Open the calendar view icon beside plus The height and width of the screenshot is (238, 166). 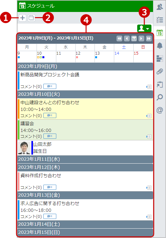coord(31,18)
